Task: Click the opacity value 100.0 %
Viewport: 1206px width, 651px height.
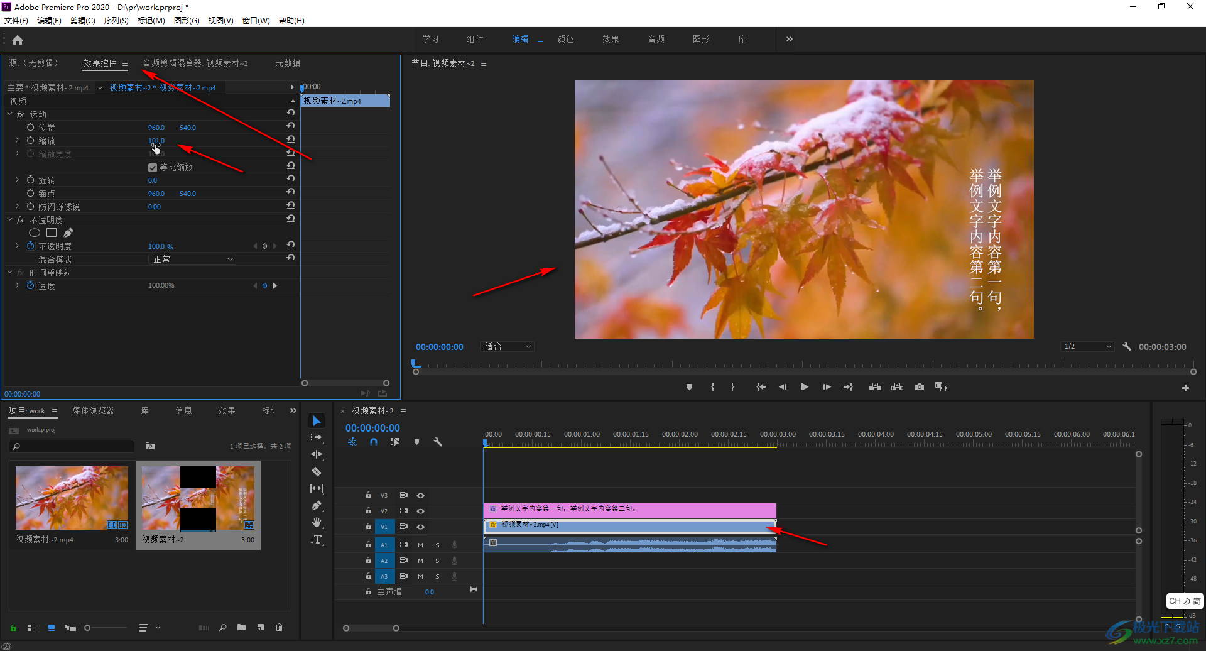Action: (160, 246)
